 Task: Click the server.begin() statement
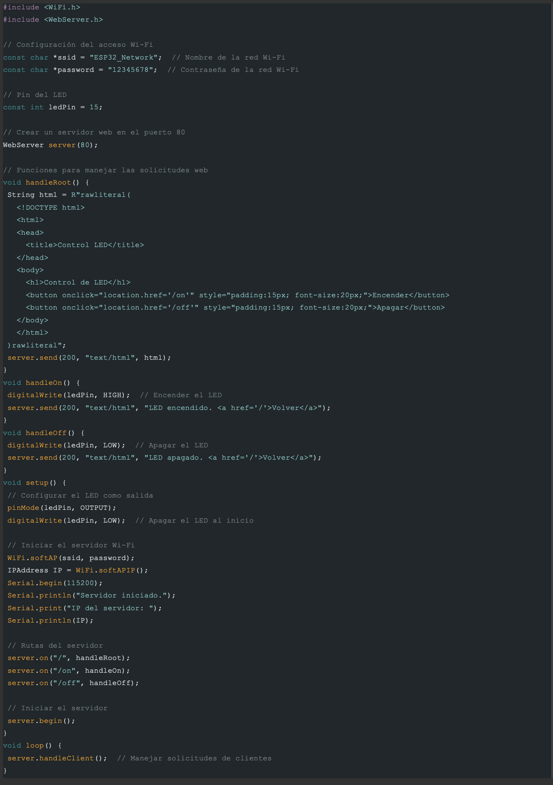[41, 721]
